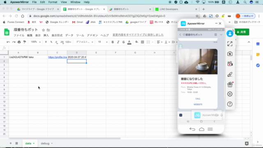Image resolution: width=263 pixels, height=148 pixels.
Task: Click the undo icon in Sheets toolbar
Action: pos(8,42)
